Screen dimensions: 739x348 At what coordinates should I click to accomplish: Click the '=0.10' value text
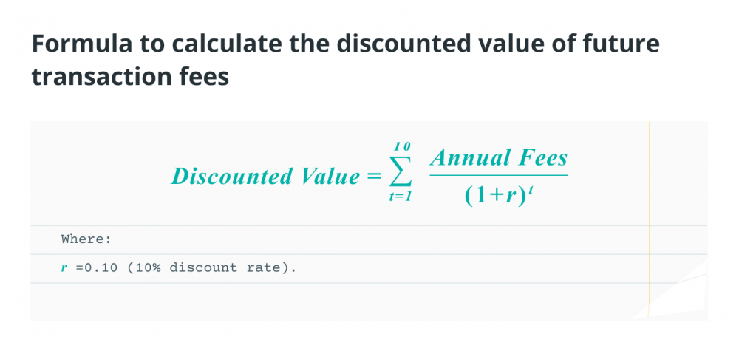click(96, 268)
